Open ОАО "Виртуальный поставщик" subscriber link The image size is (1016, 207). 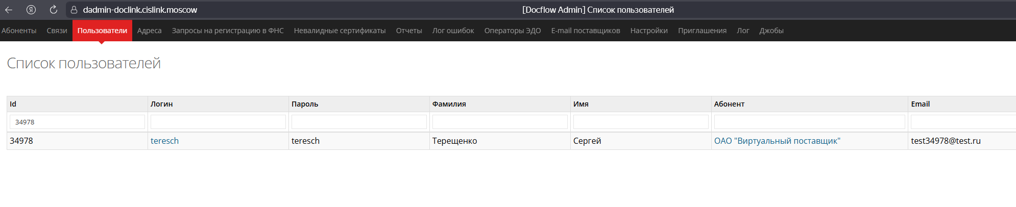(x=777, y=141)
